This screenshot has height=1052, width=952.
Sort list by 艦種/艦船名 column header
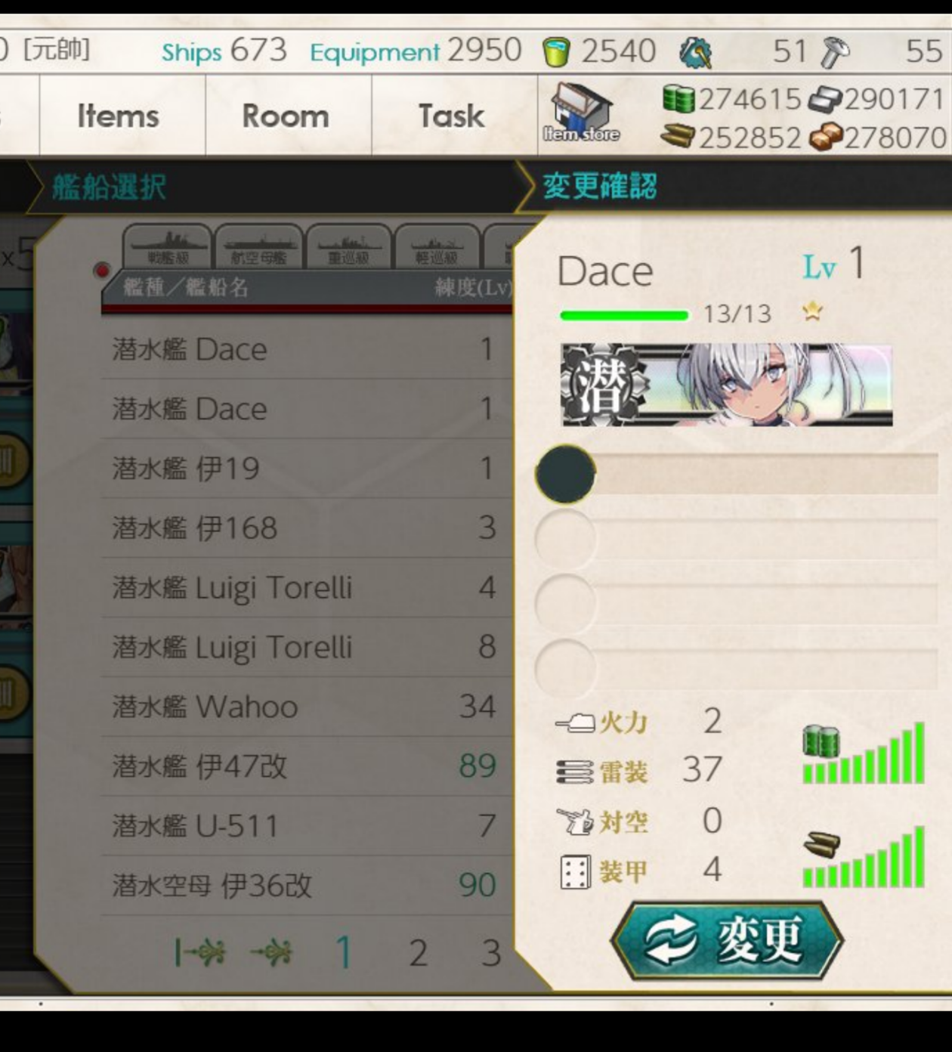coord(186,287)
